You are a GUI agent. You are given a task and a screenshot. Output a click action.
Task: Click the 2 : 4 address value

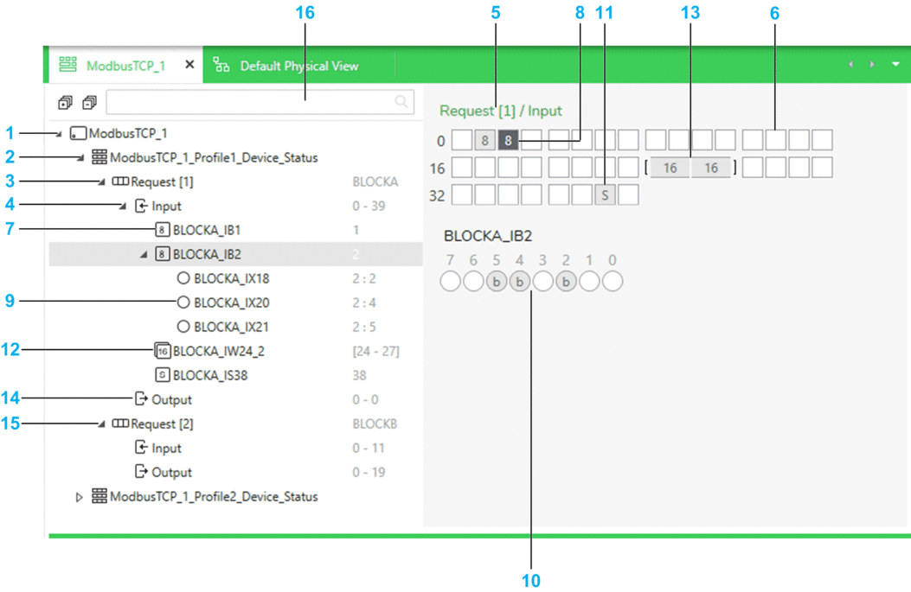click(x=364, y=303)
